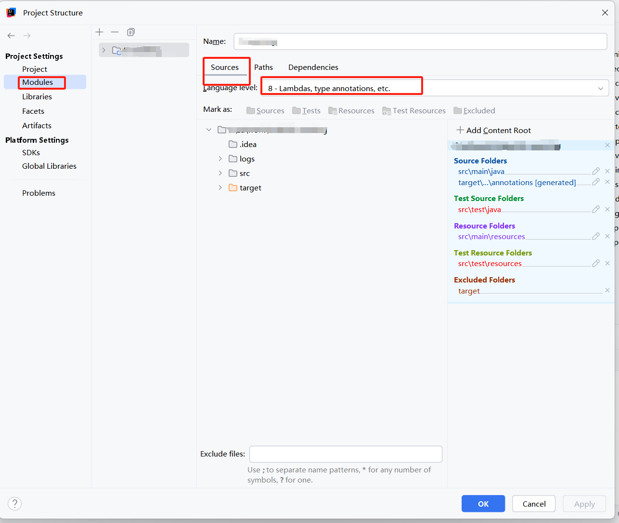Open Libraries settings page

tap(37, 97)
